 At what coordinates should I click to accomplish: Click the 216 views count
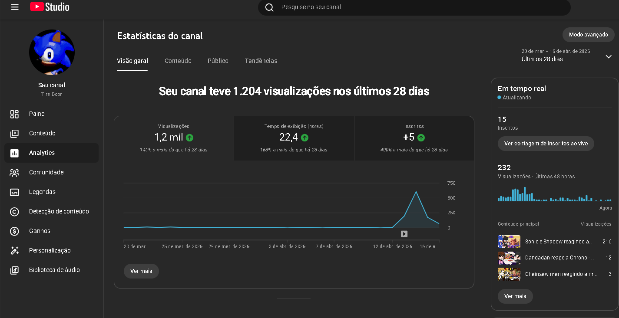pos(607,242)
